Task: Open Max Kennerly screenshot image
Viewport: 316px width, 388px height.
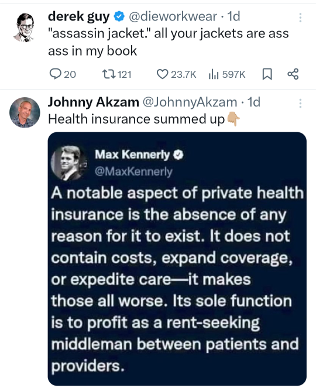Action: tap(177, 259)
